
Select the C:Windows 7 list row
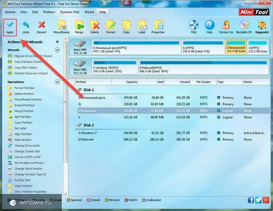[173, 133]
